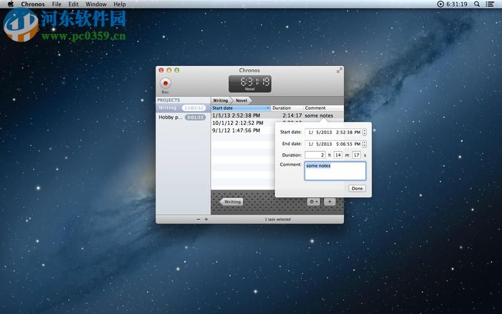The height and width of the screenshot is (314, 502).
Task: Open the Chronos application menu
Action: (x=33, y=4)
